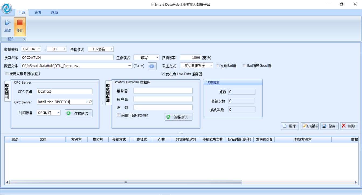362x195 pixels.
Task: Click the 成功次数 status value field
Action: point(242,109)
